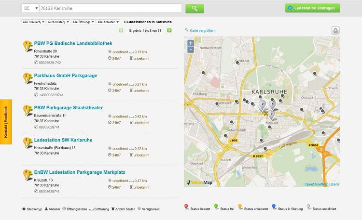
Task: Click the 0,13 km distance value
Action: pos(140,52)
